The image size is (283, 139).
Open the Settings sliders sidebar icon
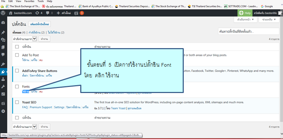pos(3,94)
